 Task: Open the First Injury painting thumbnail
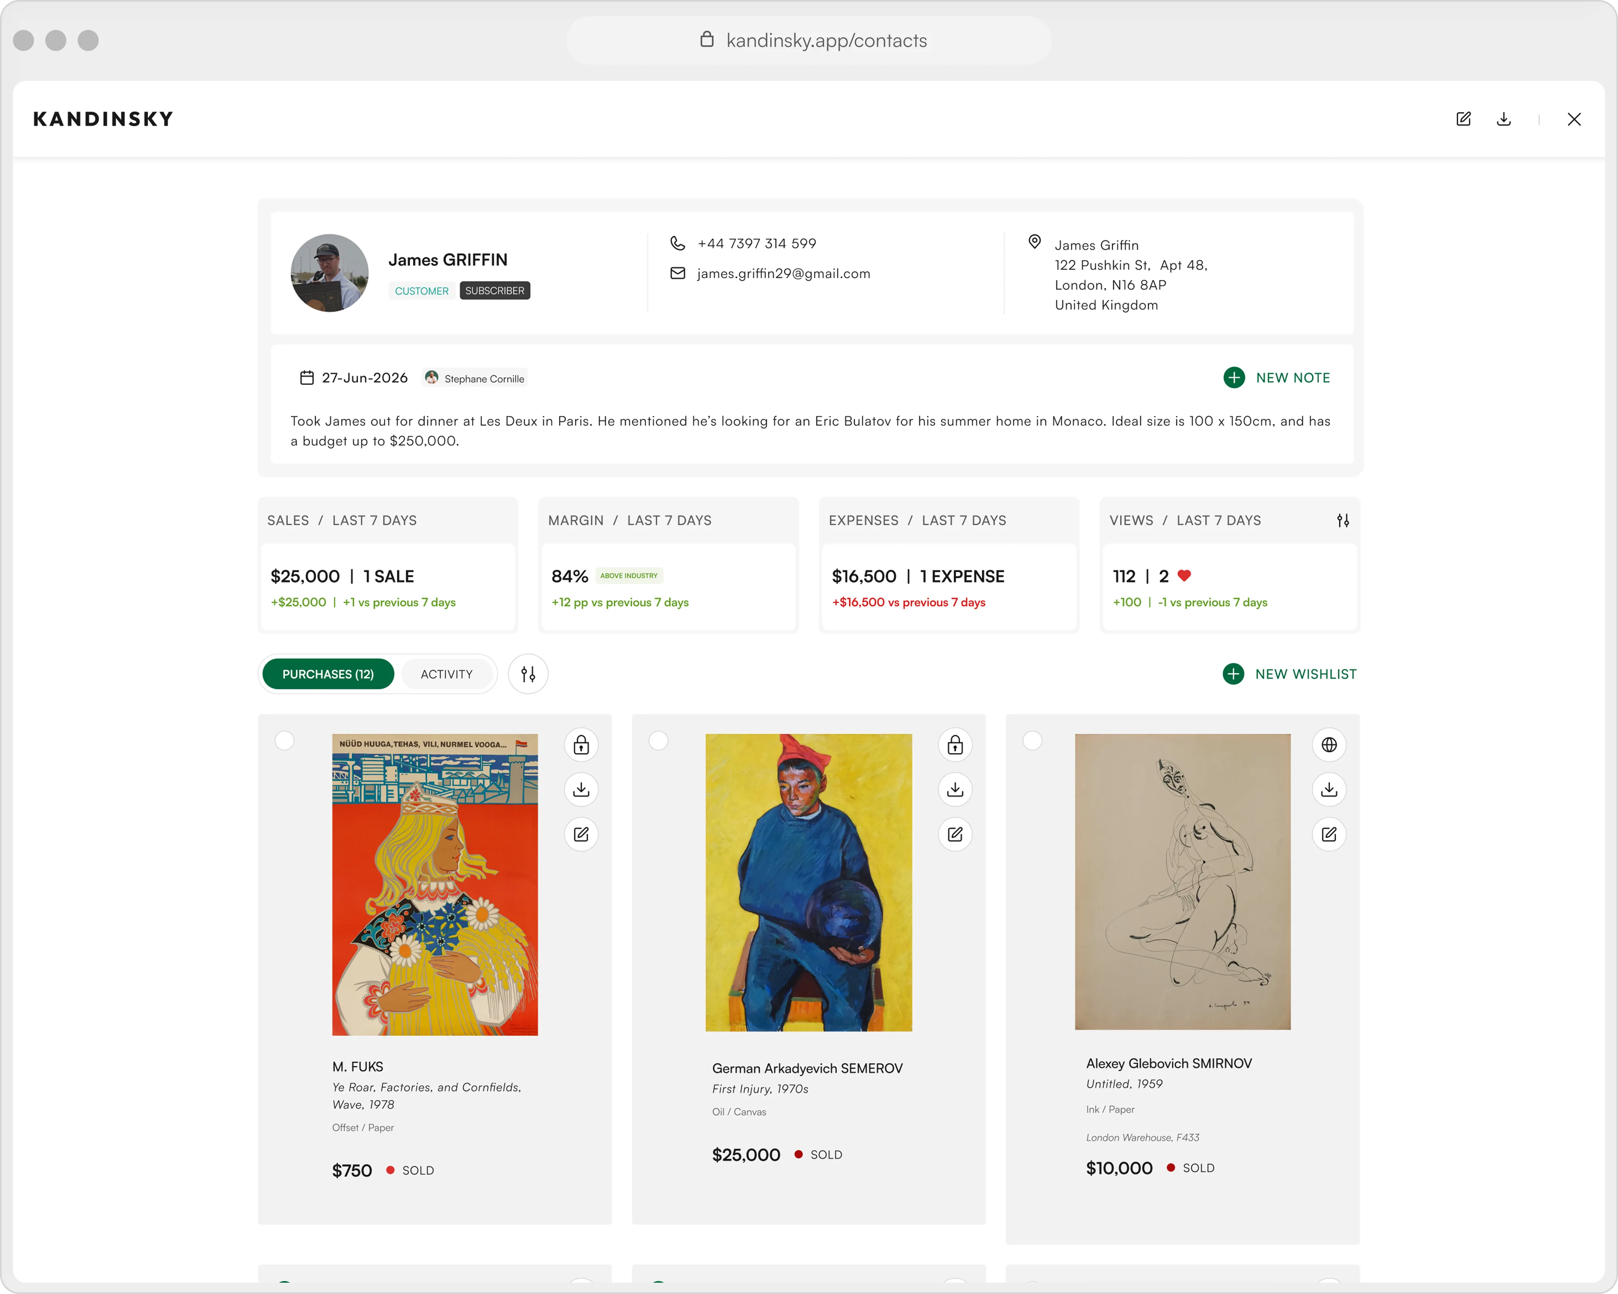(x=808, y=882)
